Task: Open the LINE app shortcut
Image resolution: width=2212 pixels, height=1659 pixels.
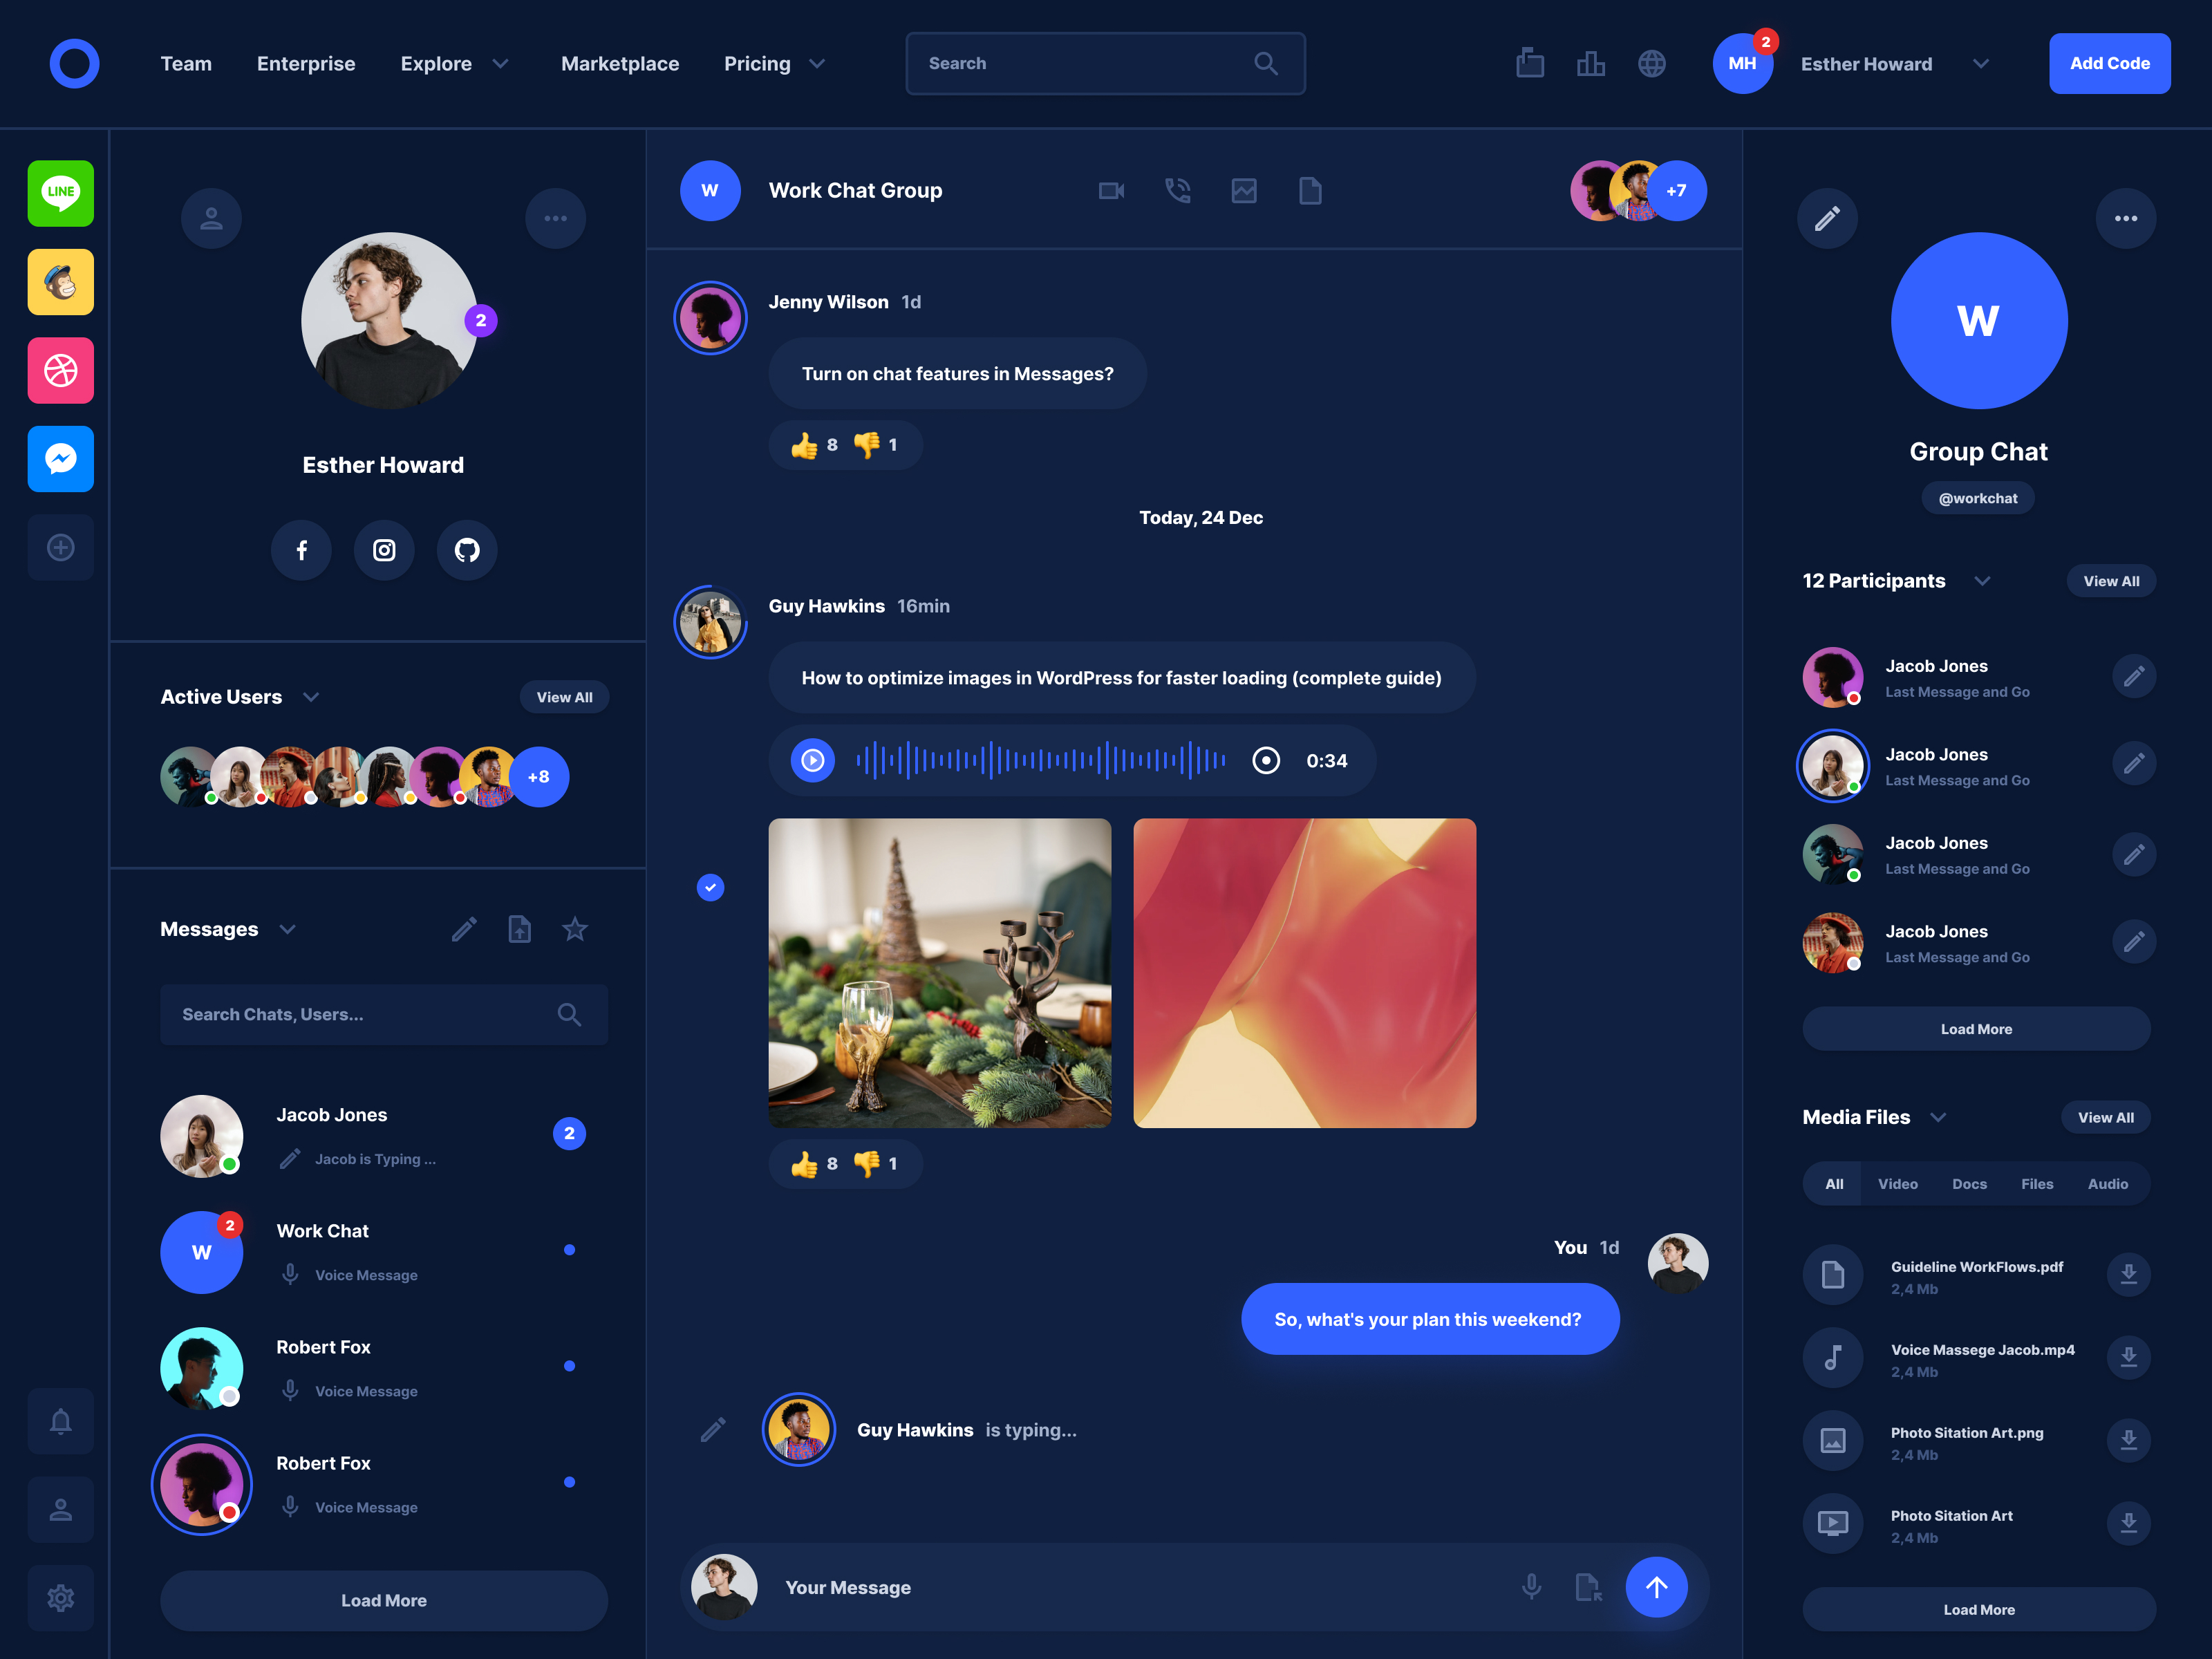Action: coord(60,193)
